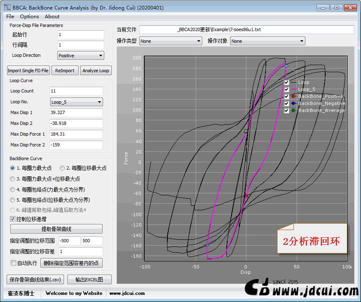Image resolution: width=361 pixels, height=302 pixels.
Task: Maximize the BBCA window
Action: pos(336,8)
